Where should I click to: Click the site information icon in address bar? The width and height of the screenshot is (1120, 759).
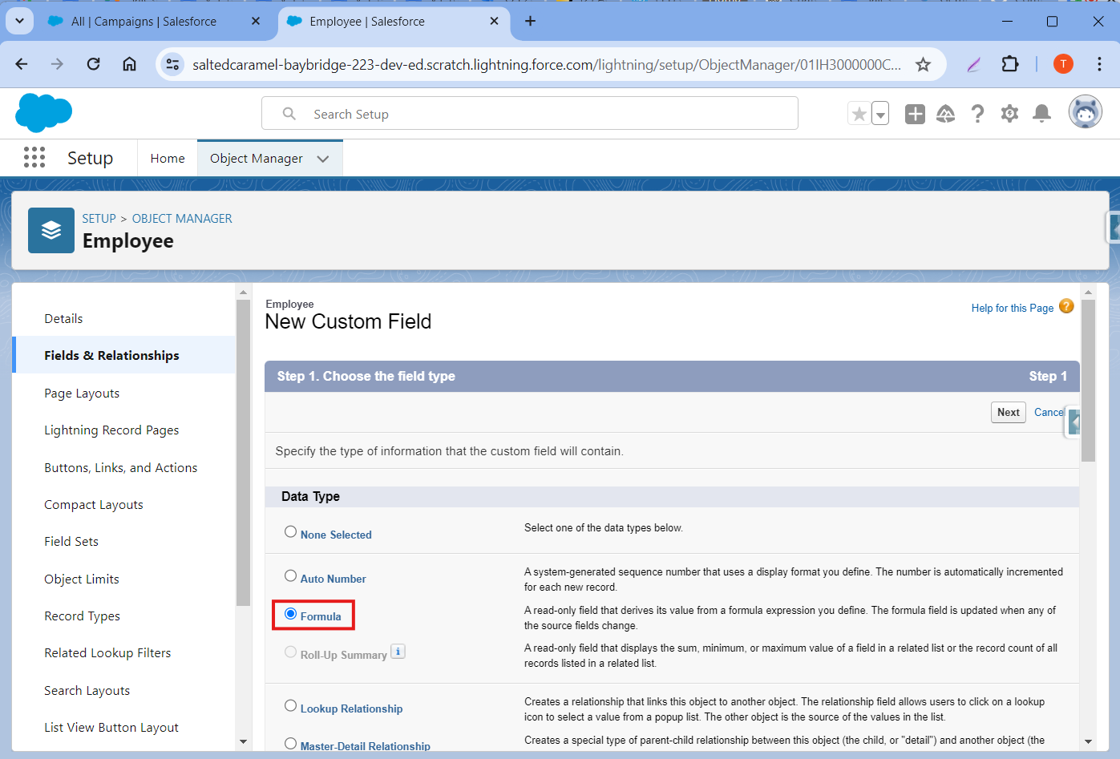[172, 64]
